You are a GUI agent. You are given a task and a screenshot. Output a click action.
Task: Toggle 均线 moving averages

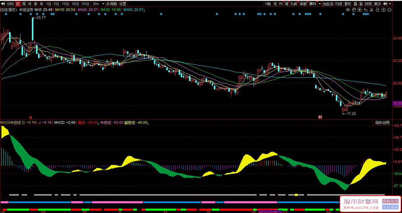pos(339,4)
